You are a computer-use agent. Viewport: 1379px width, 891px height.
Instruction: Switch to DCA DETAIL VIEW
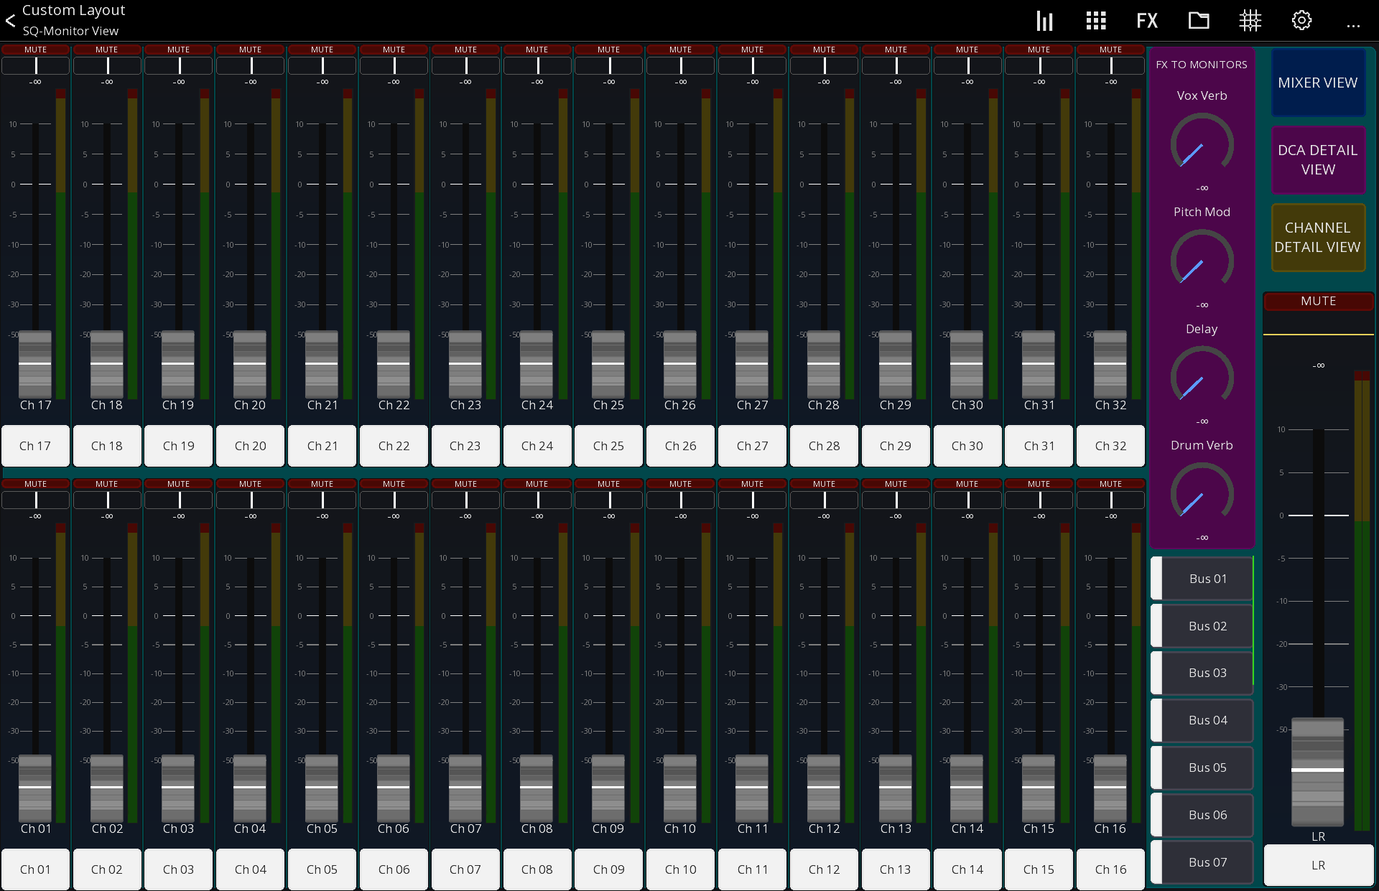[1318, 160]
